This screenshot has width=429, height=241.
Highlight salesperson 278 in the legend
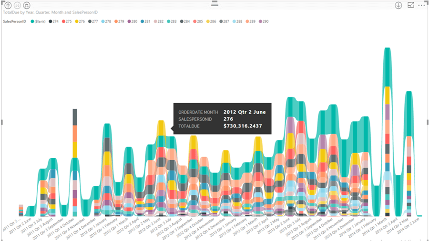pyautogui.click(x=106, y=21)
